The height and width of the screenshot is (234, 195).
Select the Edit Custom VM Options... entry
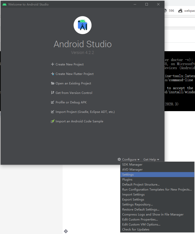157,225
